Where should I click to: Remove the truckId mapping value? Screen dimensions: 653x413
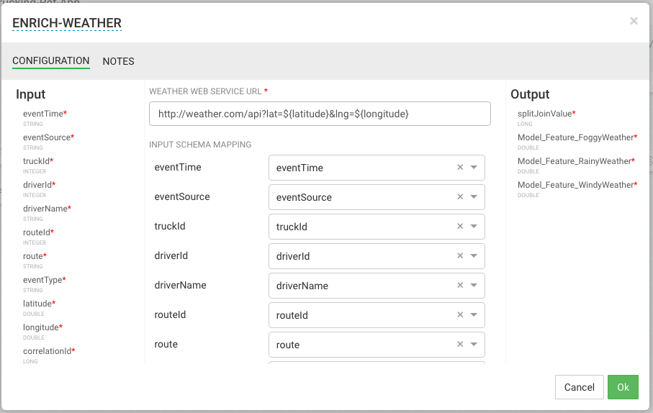460,227
